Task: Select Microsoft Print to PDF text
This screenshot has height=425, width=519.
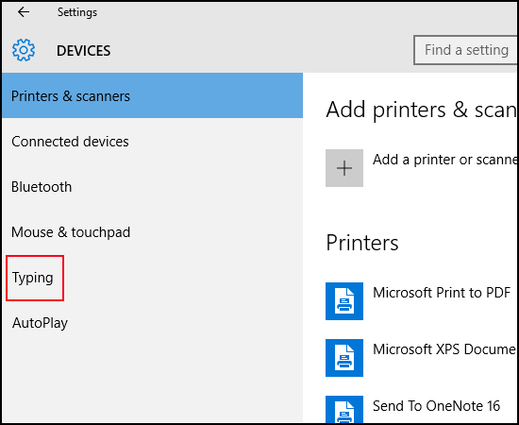Action: [442, 293]
